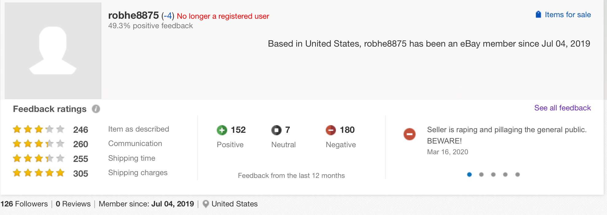Click the Feedback ratings info icon
Screen dimensions: 607x215
[96, 109]
